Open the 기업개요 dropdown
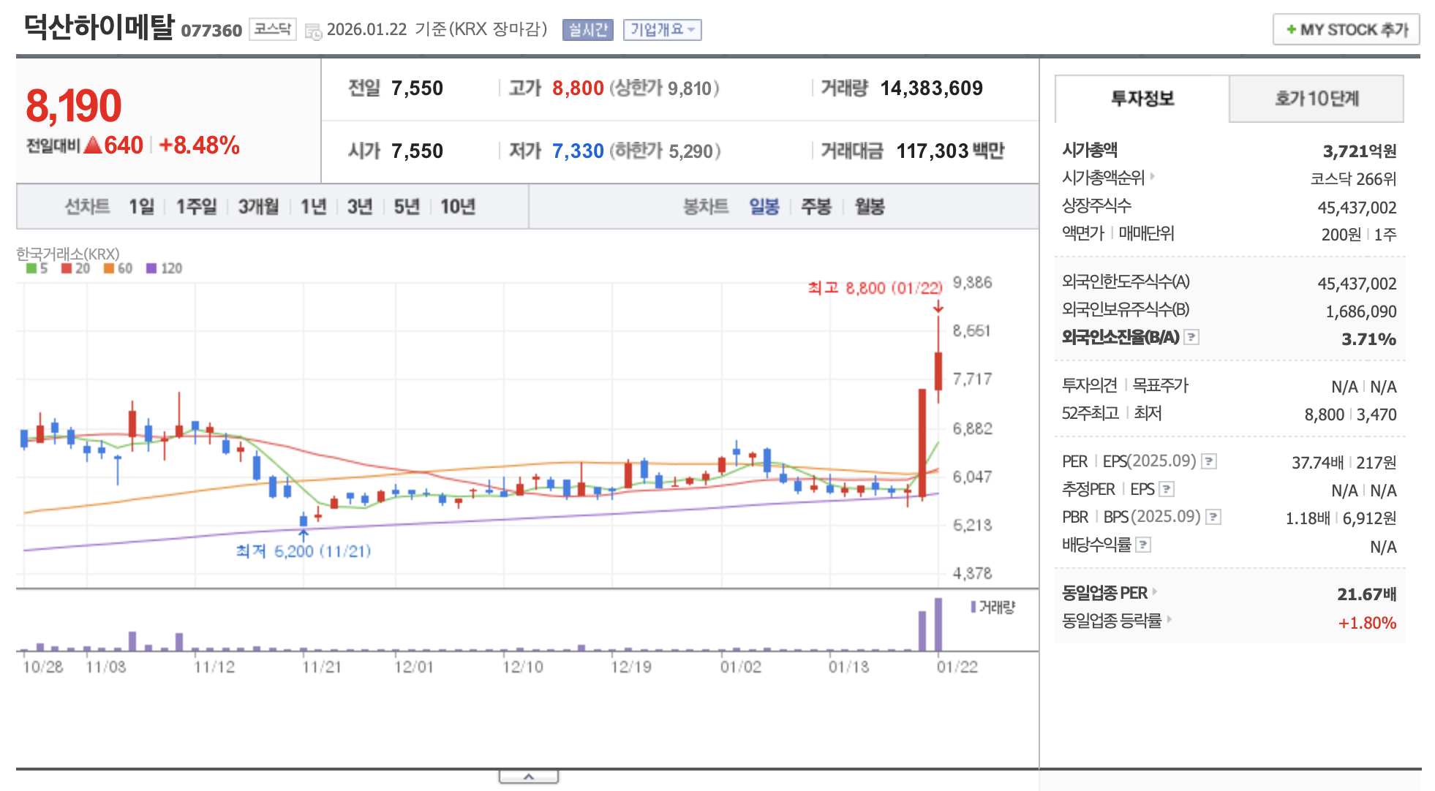This screenshot has width=1435, height=791. click(x=662, y=30)
